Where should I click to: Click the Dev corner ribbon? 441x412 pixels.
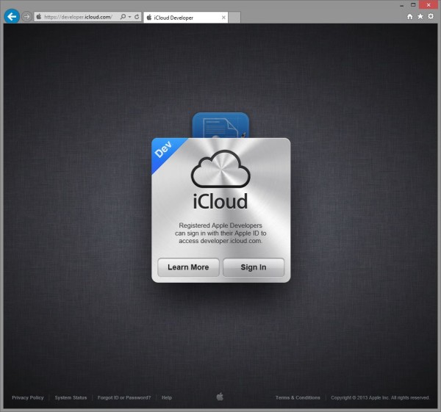click(x=165, y=152)
